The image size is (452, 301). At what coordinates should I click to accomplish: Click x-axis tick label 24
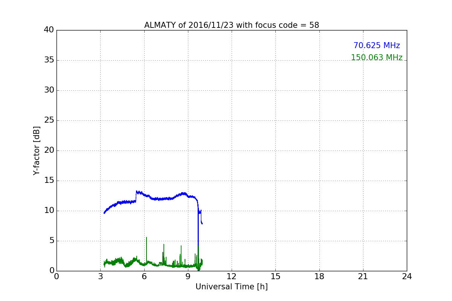click(x=407, y=277)
